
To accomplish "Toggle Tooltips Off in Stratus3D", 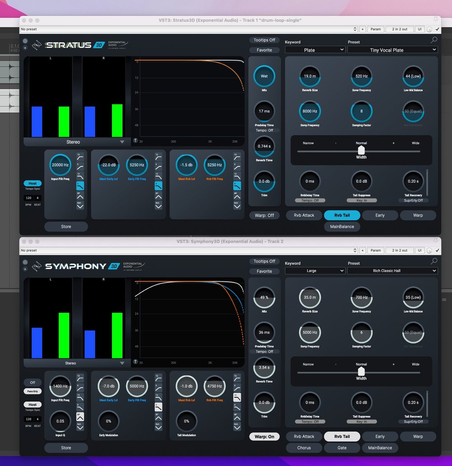I will [264, 40].
